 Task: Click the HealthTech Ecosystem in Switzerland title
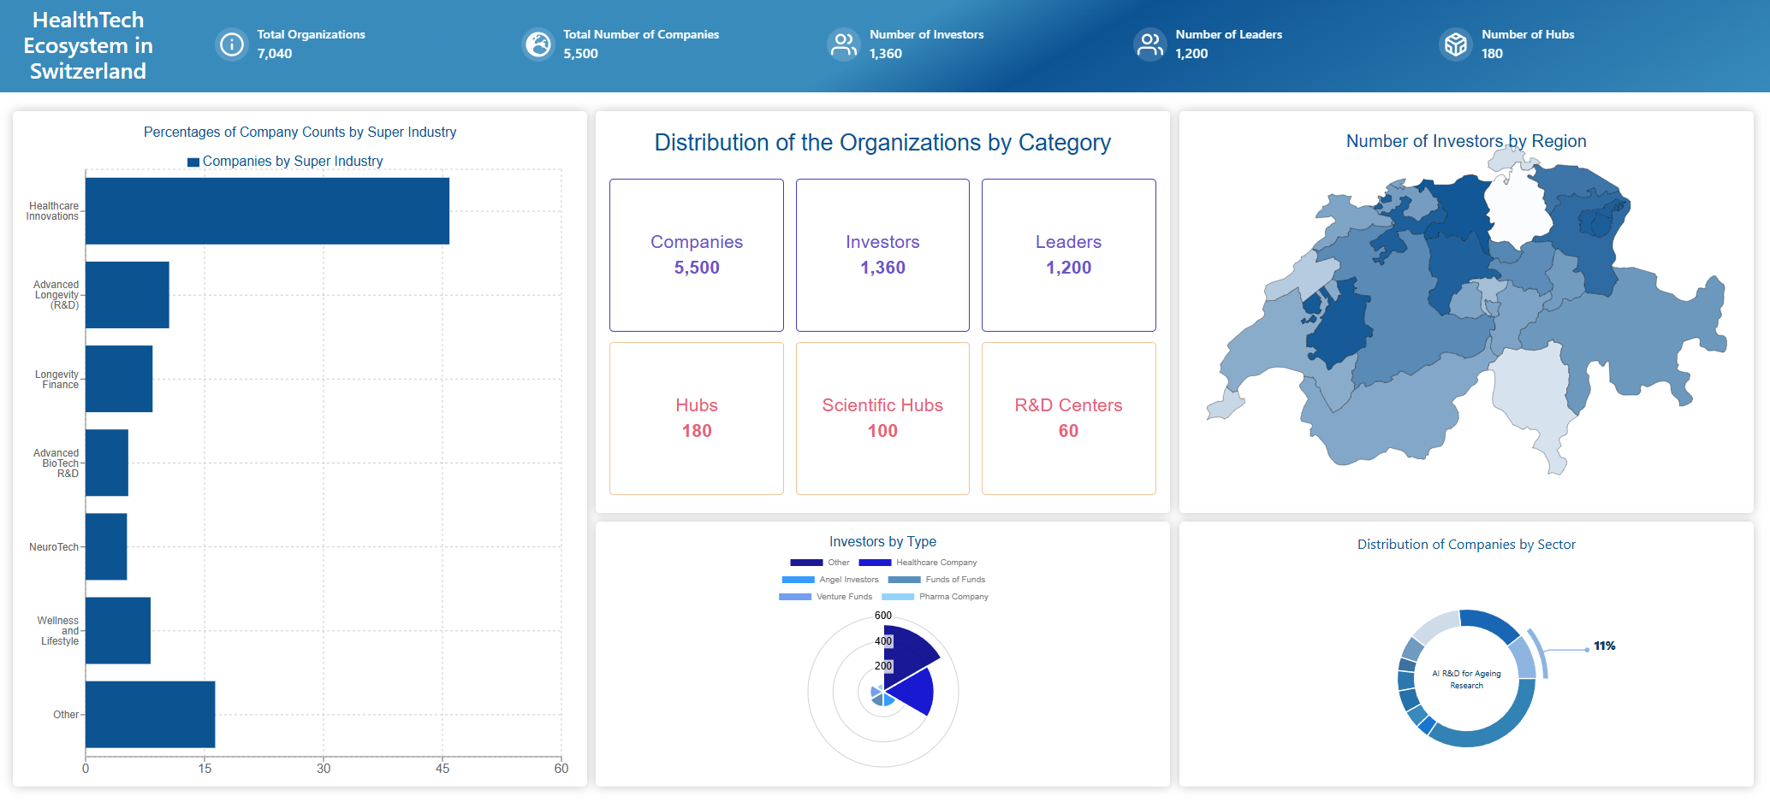[88, 45]
